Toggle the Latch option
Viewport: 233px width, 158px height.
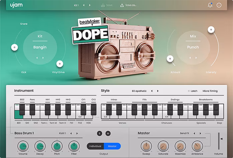[x=193, y=91]
